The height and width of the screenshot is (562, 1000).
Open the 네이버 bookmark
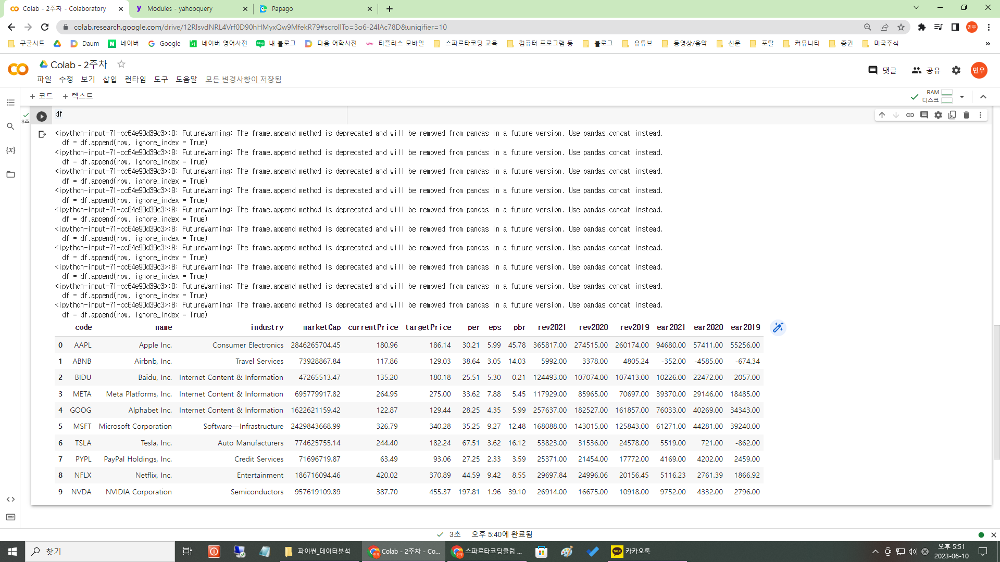coord(123,44)
